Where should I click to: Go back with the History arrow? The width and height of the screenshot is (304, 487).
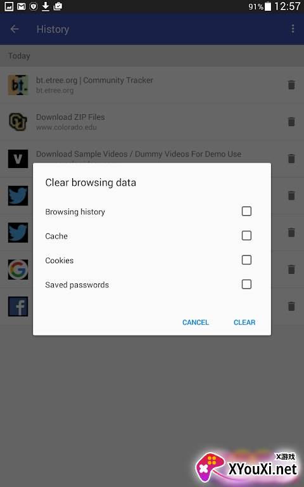tap(15, 29)
